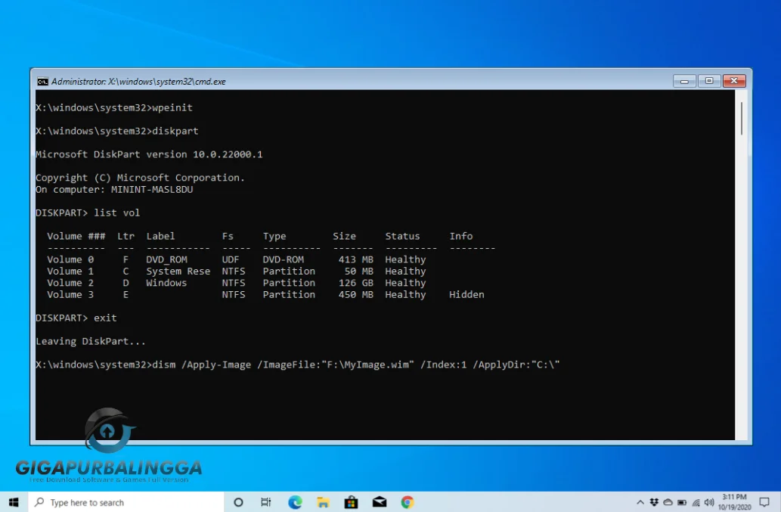This screenshot has width=781, height=512.
Task: Click the cmd.exe title bar icon
Action: [43, 81]
